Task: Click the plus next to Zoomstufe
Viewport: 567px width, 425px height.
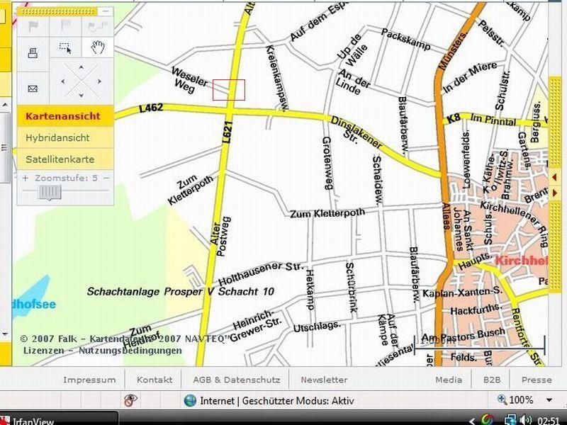Action: 26,178
